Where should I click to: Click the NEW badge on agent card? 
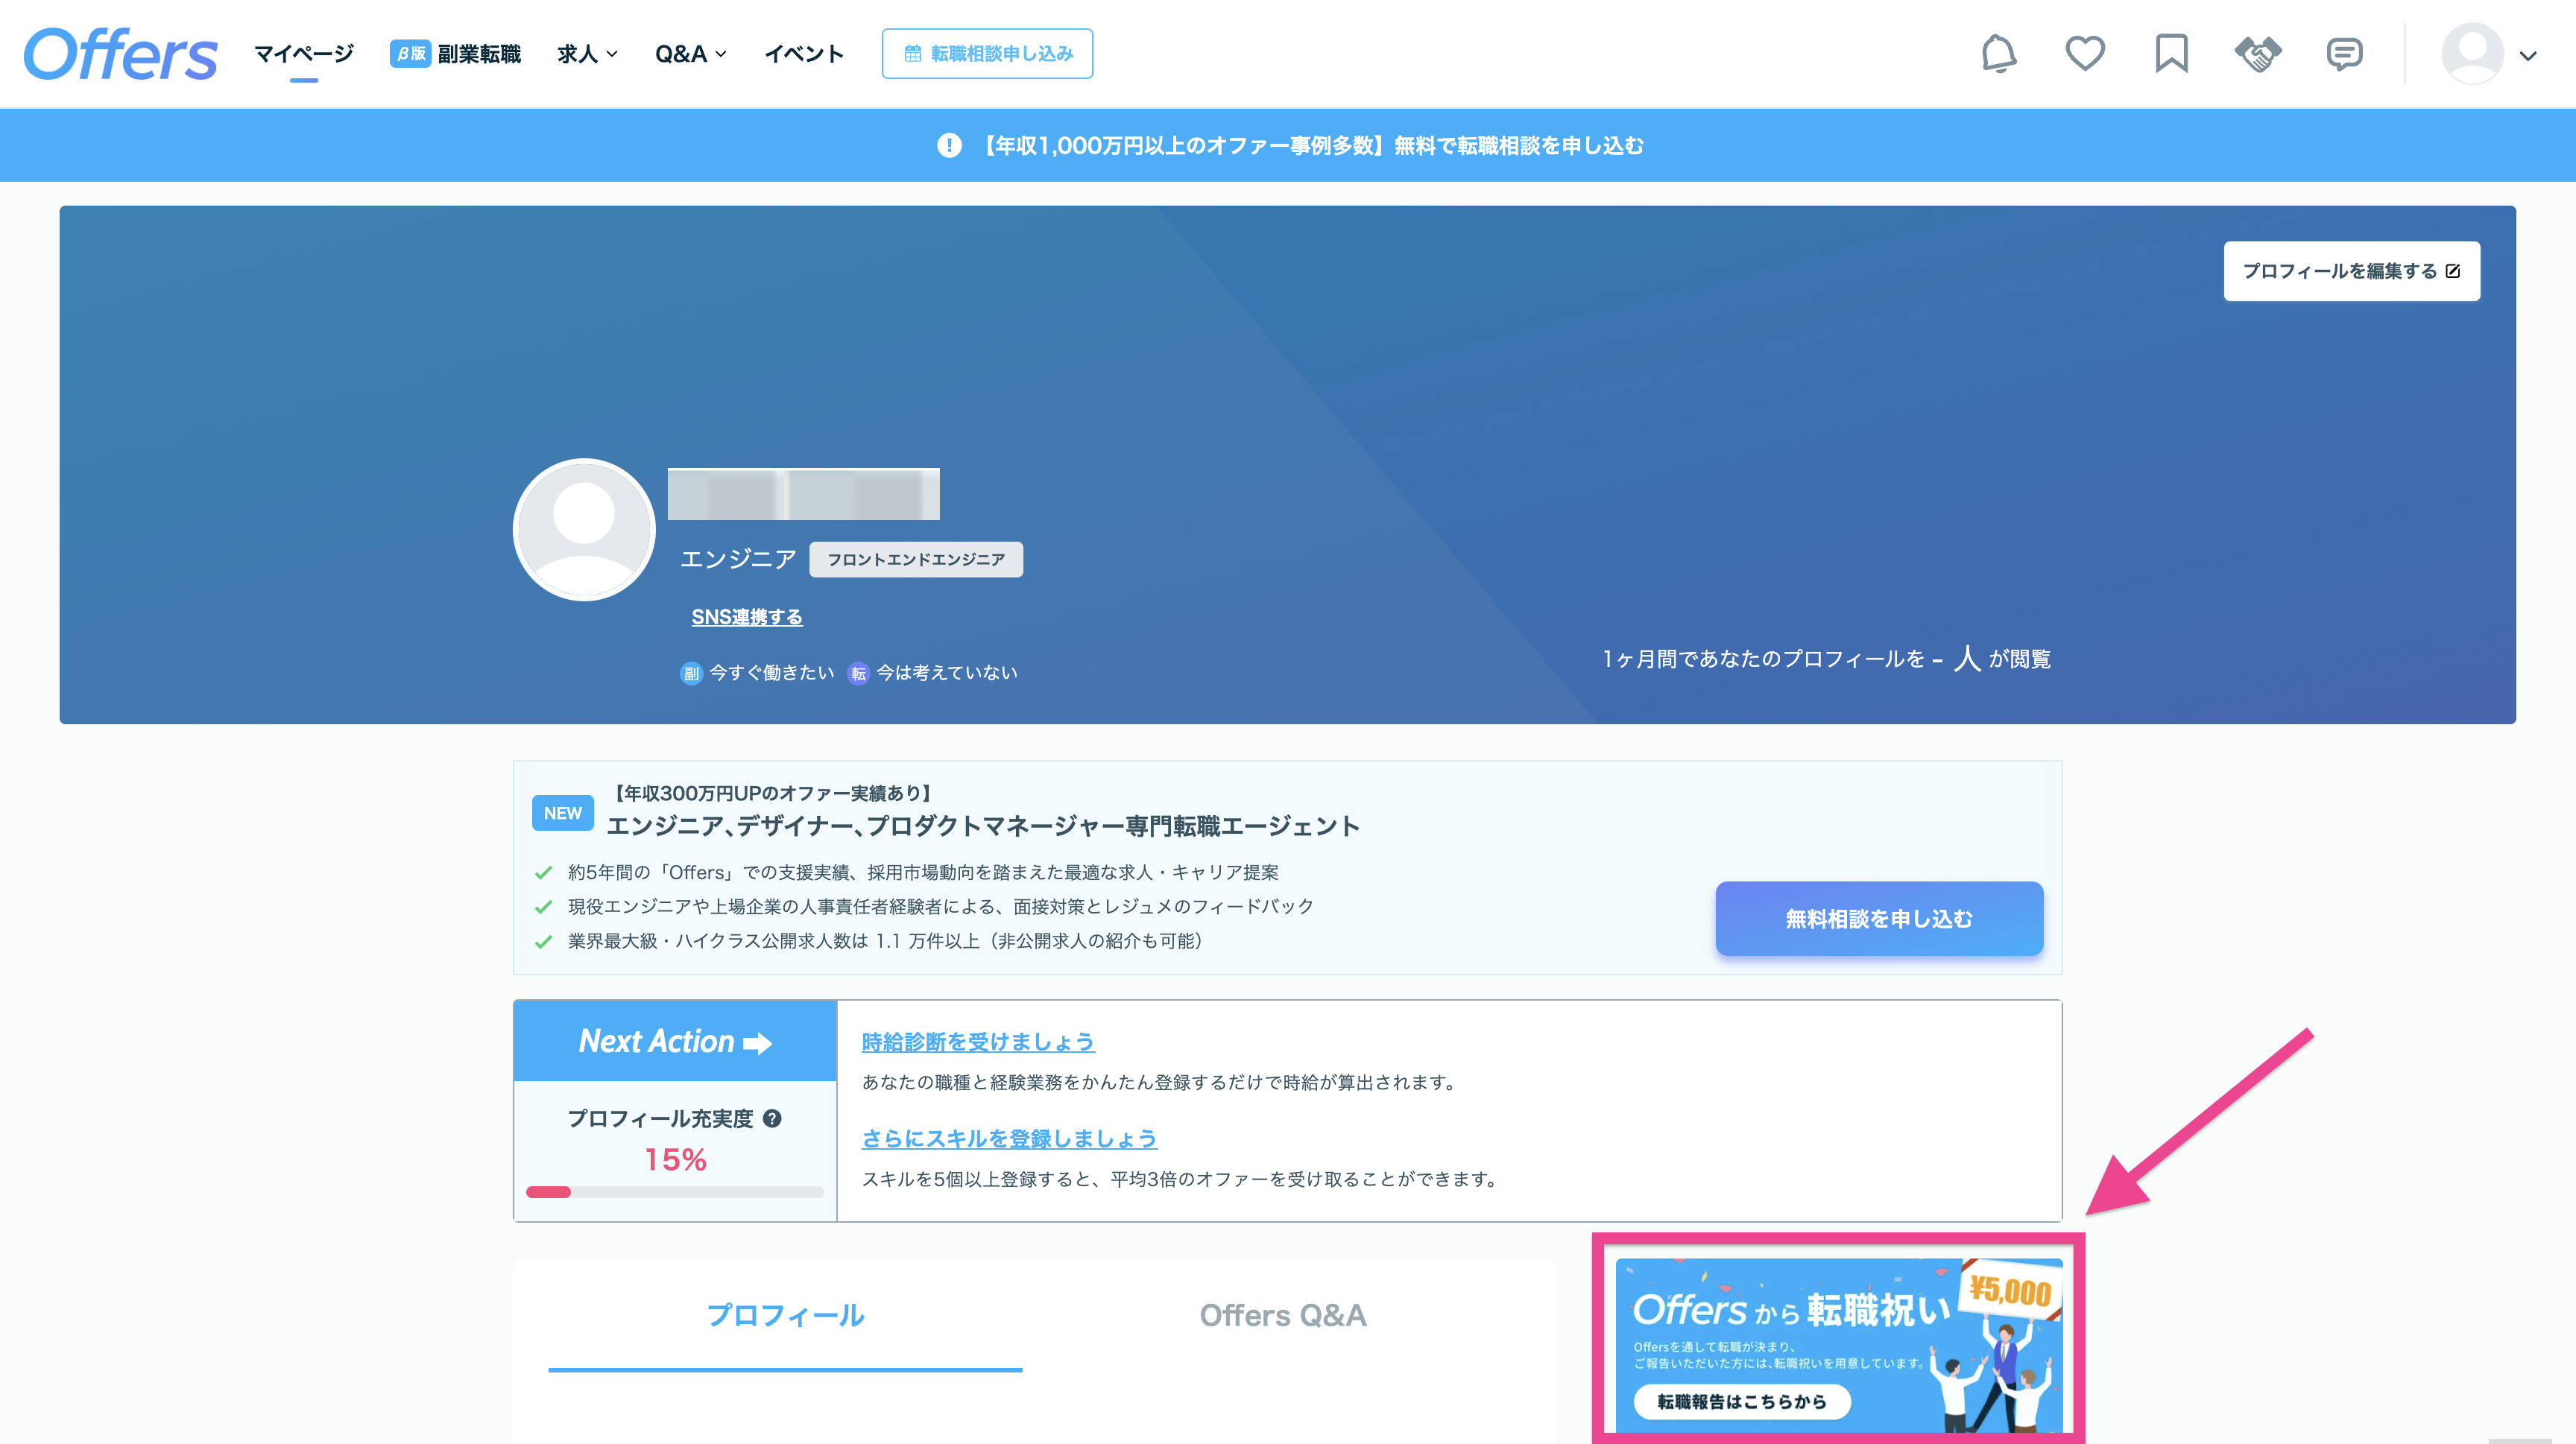563,814
